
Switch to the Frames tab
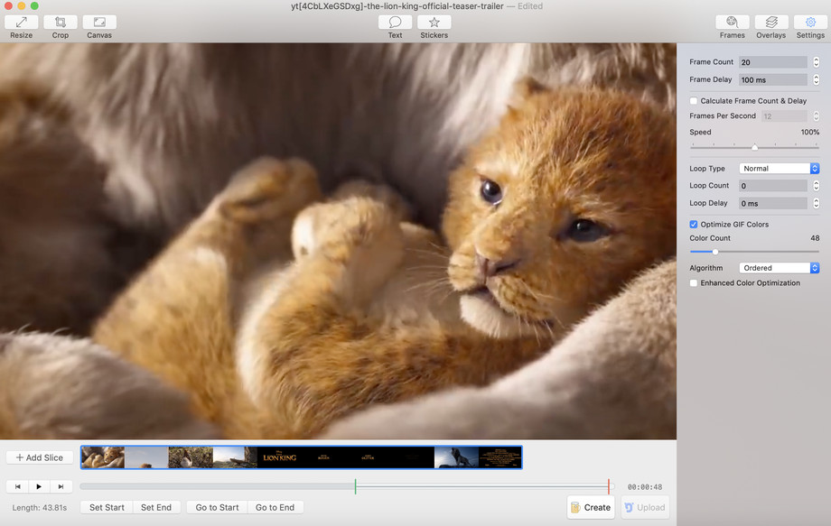pos(732,23)
